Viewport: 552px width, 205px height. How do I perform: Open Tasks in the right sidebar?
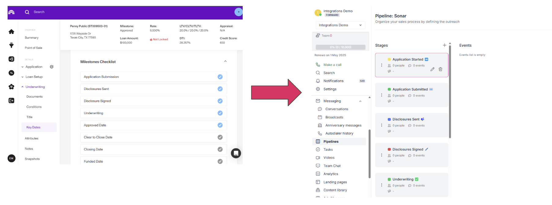point(328,149)
